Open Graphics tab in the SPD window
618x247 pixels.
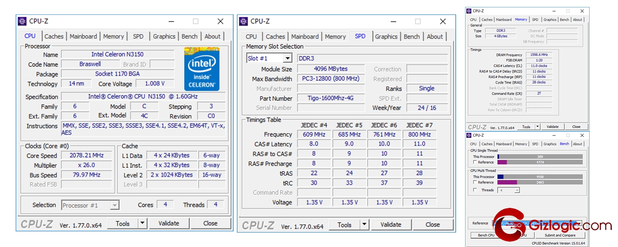386,36
